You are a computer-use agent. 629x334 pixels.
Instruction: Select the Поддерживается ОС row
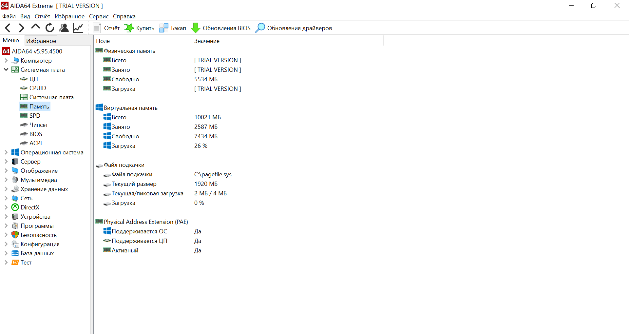pos(139,231)
